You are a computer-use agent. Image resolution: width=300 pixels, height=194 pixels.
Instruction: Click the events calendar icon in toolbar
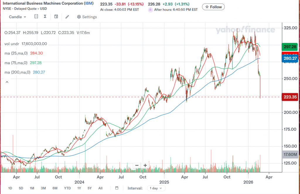(x=56, y=17)
